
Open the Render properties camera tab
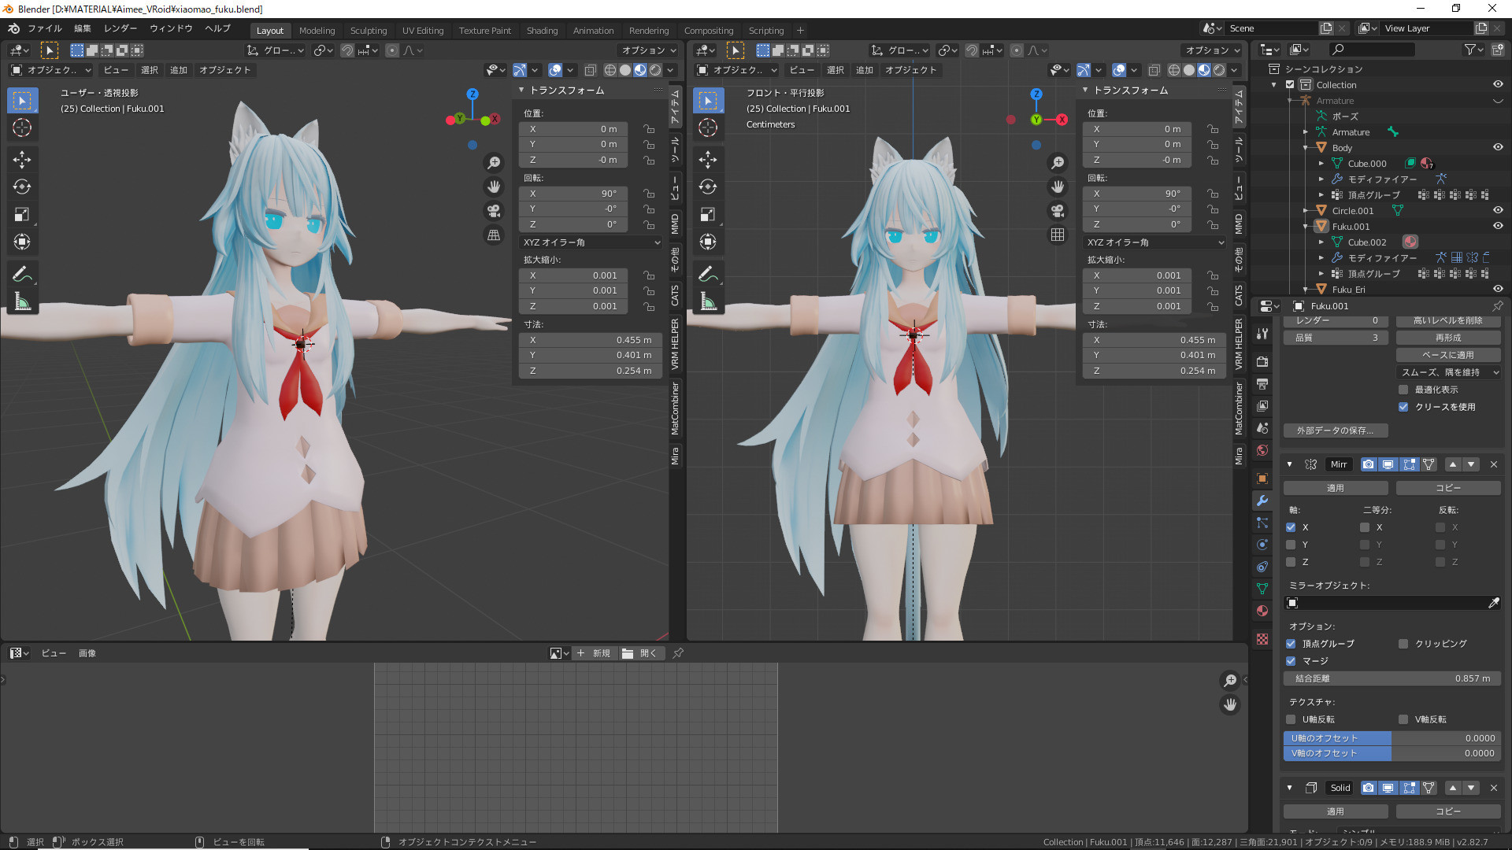pos(1262,361)
